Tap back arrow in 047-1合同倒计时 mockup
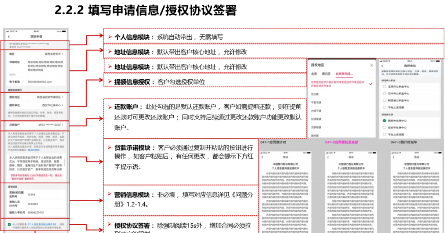The image size is (445, 233). click(263, 157)
